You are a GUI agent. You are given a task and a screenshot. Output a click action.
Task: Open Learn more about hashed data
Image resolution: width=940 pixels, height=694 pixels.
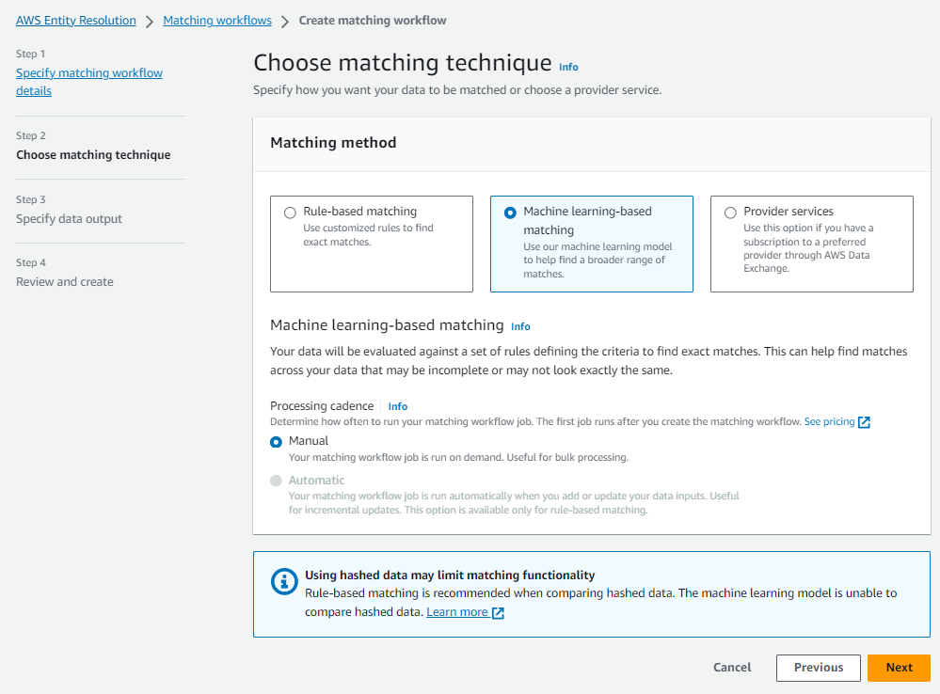tap(457, 611)
